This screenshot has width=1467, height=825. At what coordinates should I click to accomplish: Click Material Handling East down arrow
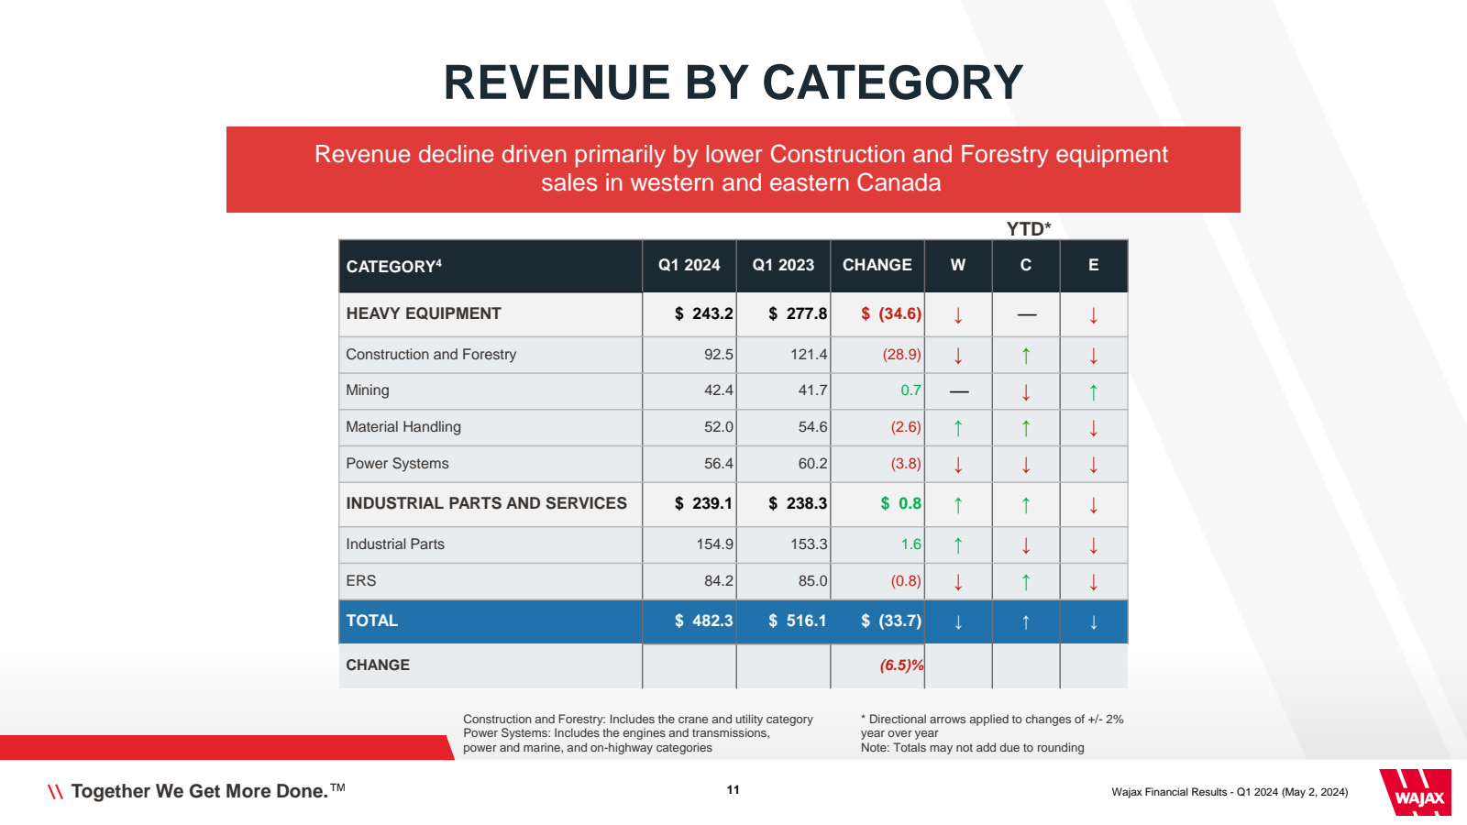click(x=1094, y=428)
